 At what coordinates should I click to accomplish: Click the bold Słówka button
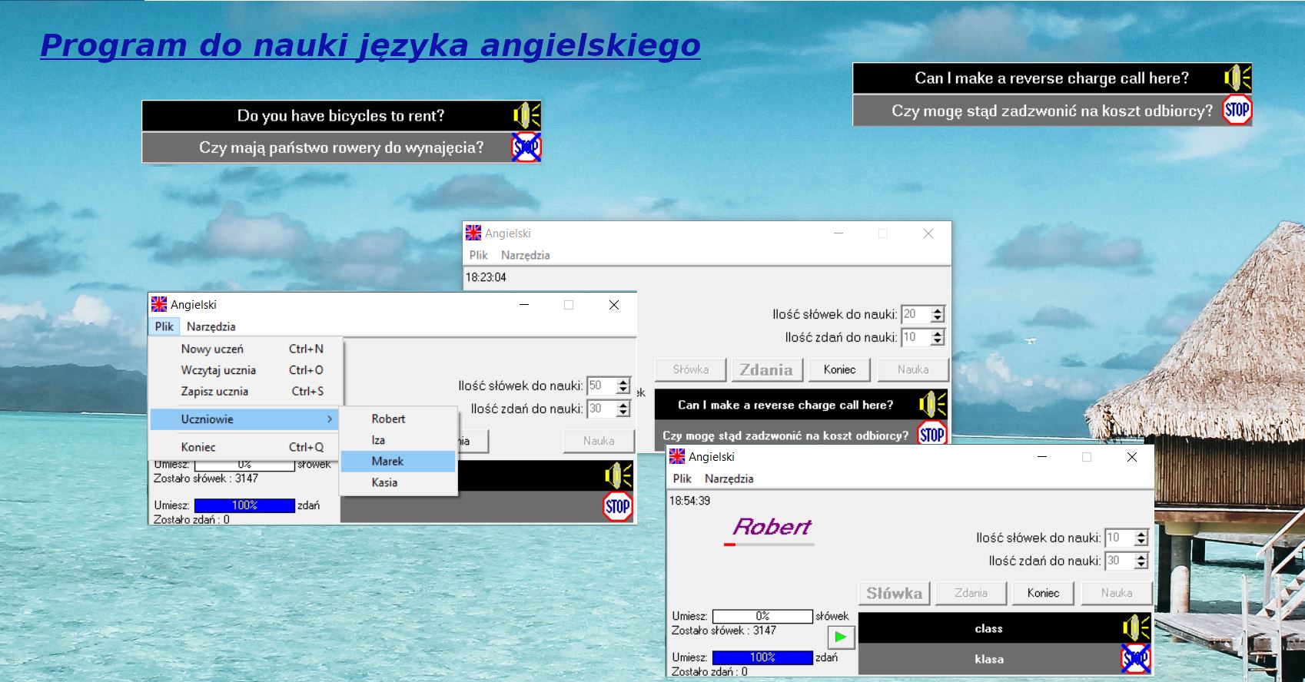coord(894,593)
